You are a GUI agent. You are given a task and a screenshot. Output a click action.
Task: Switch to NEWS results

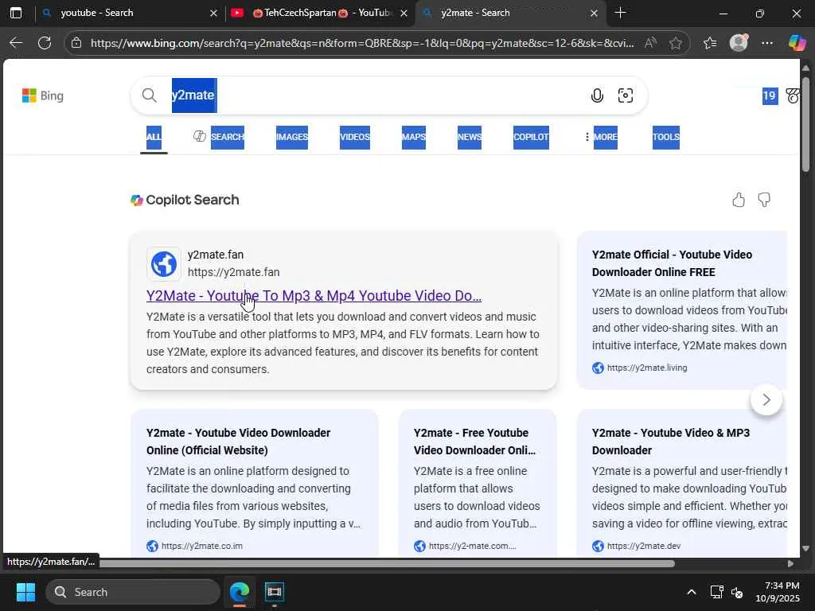pyautogui.click(x=470, y=137)
